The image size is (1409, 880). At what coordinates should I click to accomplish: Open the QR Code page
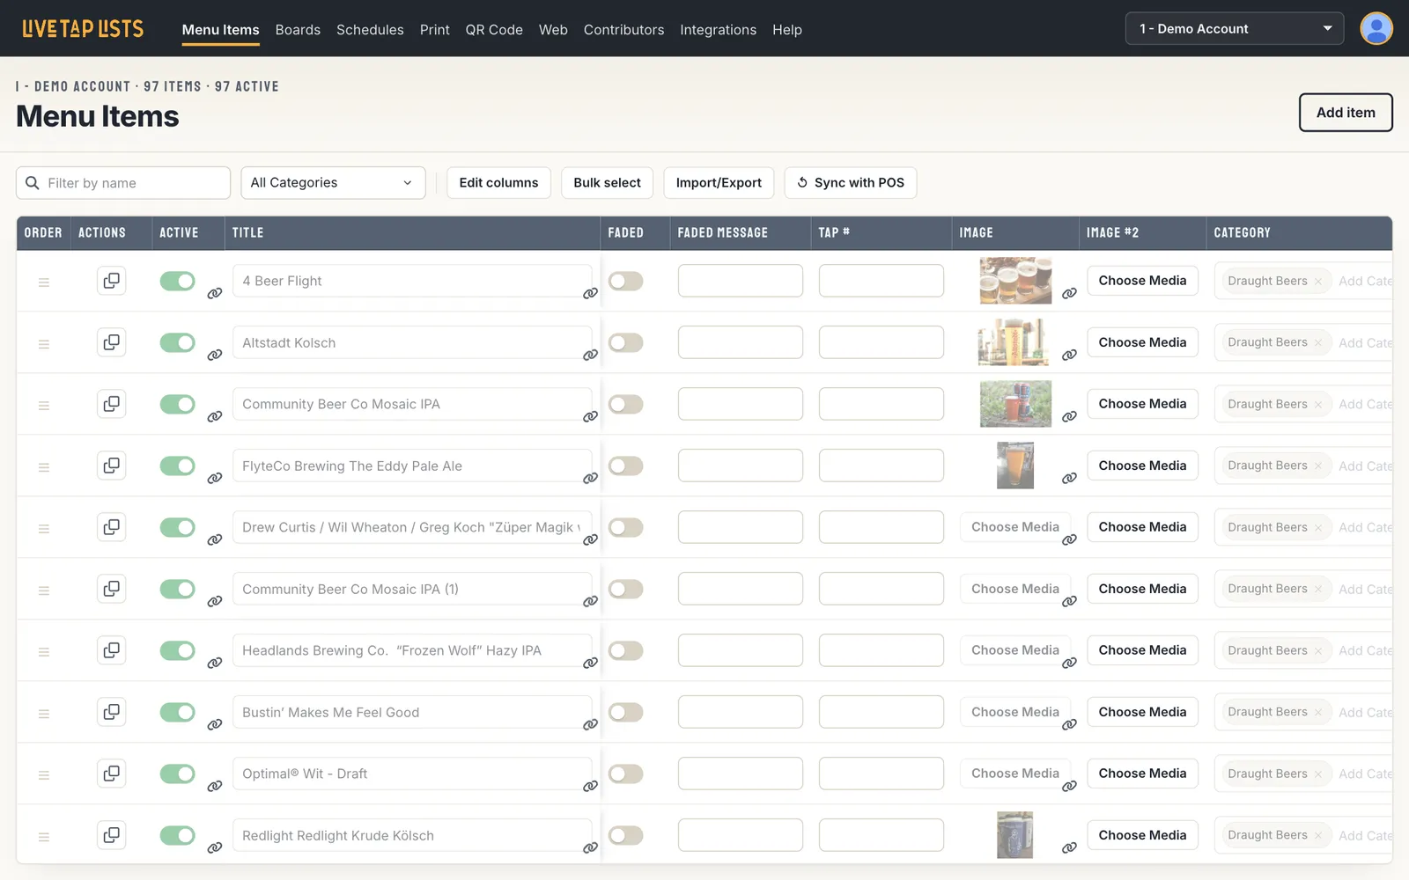494,29
